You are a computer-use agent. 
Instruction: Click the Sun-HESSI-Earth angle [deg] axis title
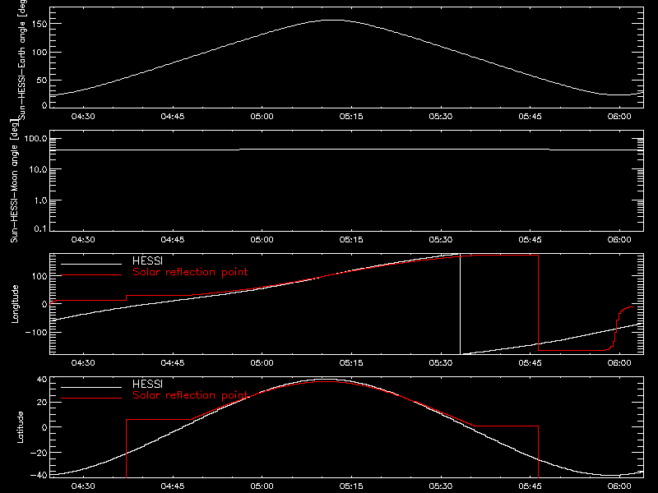click(22, 59)
